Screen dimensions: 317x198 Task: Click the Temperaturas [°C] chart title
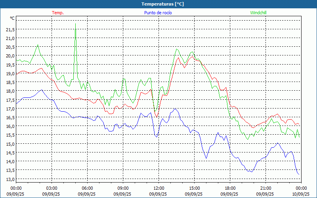pos(162,4)
